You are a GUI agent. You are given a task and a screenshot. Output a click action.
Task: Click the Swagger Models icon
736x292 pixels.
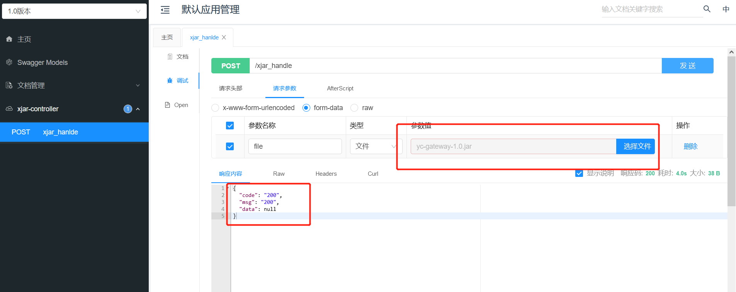tap(9, 62)
